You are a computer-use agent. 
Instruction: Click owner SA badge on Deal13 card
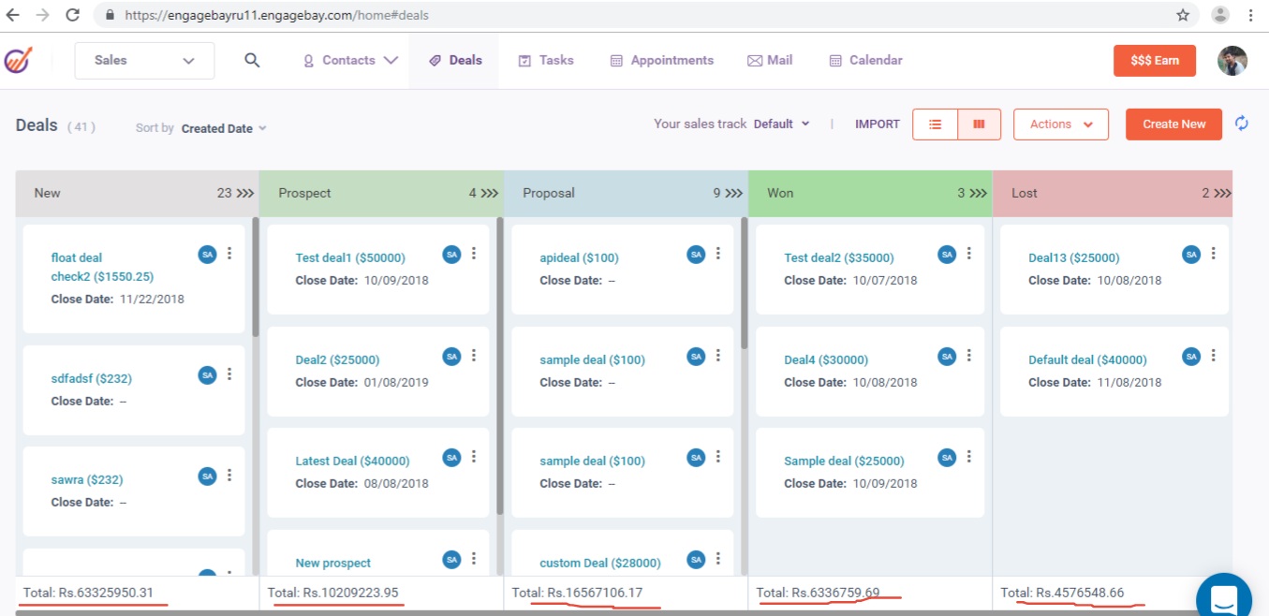1191,254
